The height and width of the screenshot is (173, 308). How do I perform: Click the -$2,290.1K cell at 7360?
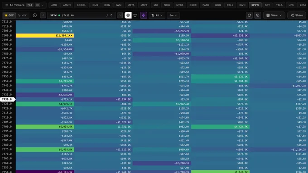pyautogui.click(x=162, y=163)
